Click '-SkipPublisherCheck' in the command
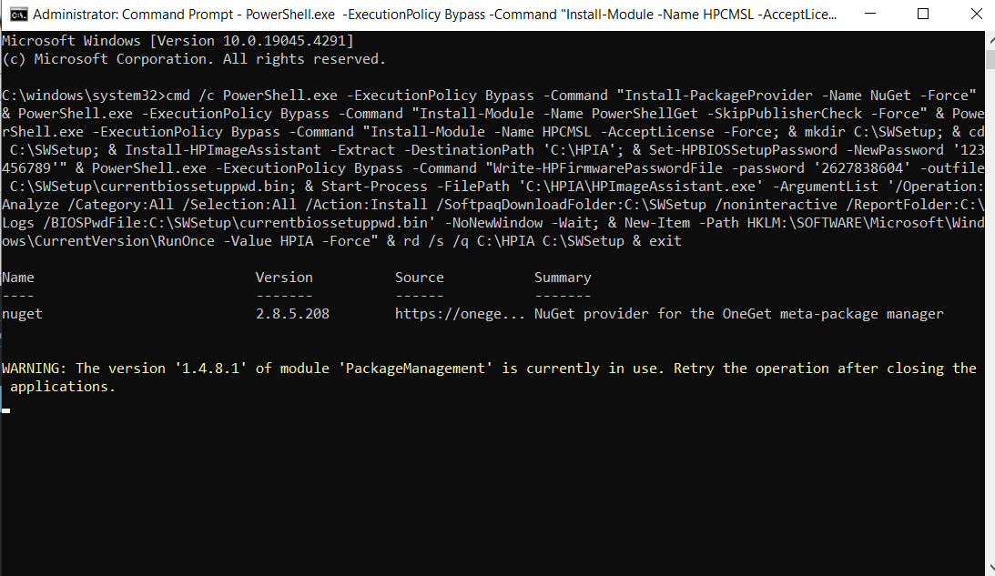 pyautogui.click(x=788, y=114)
